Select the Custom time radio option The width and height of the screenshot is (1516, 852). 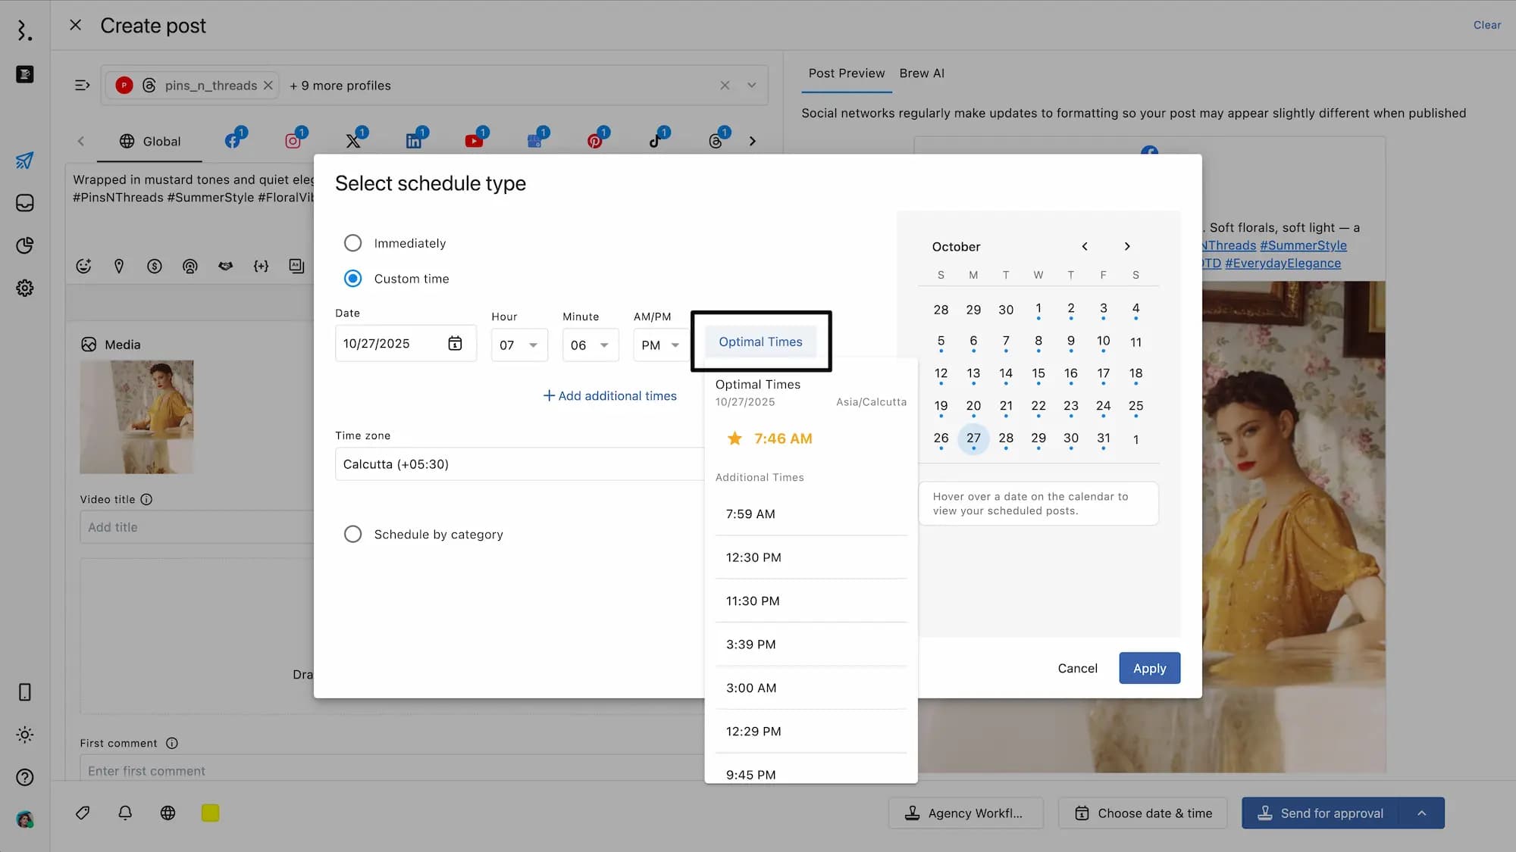tap(352, 279)
